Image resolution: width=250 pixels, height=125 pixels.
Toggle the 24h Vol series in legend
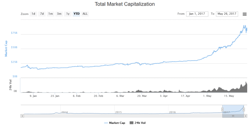137,123
